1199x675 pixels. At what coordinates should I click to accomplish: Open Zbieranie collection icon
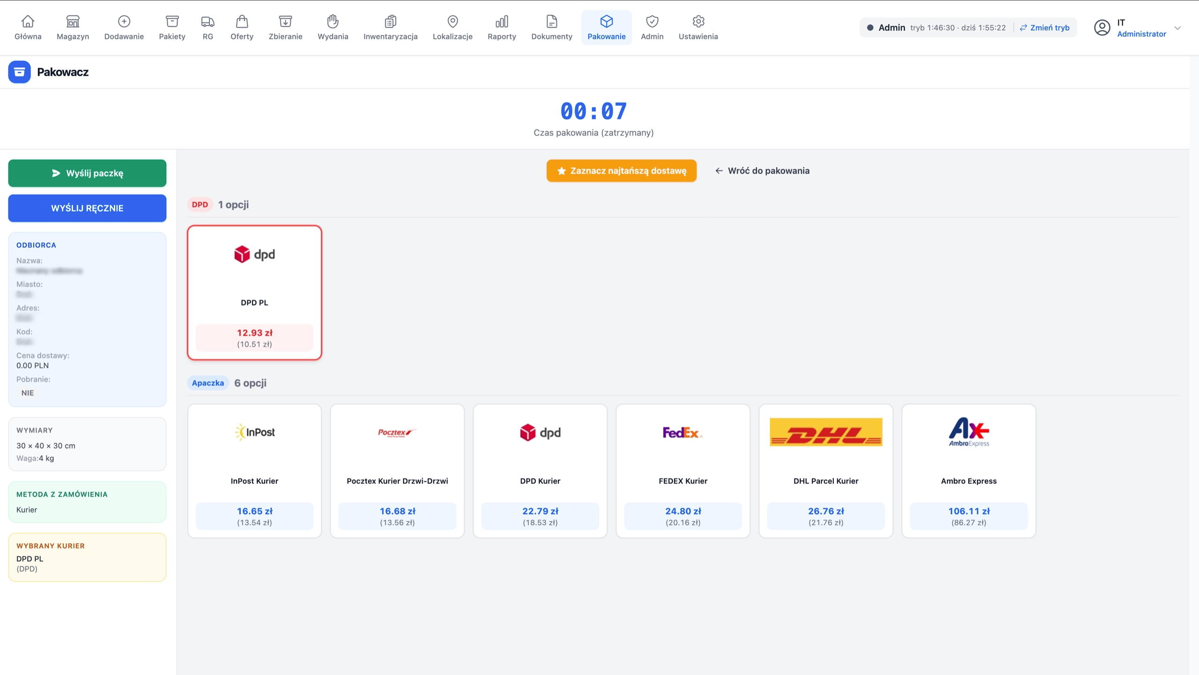coord(285,22)
